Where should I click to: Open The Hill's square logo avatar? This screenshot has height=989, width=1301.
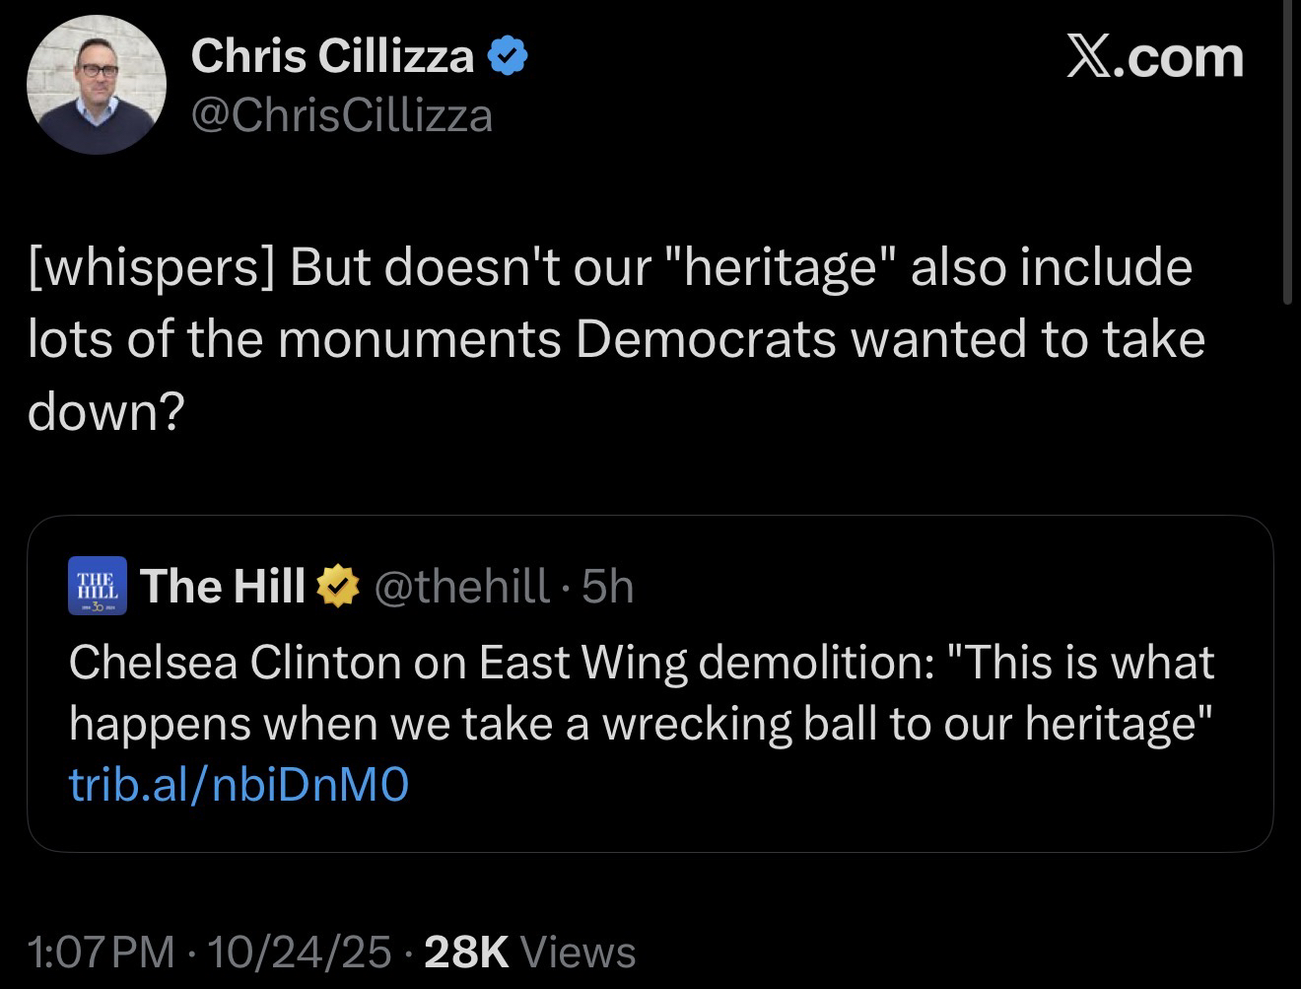pyautogui.click(x=96, y=586)
